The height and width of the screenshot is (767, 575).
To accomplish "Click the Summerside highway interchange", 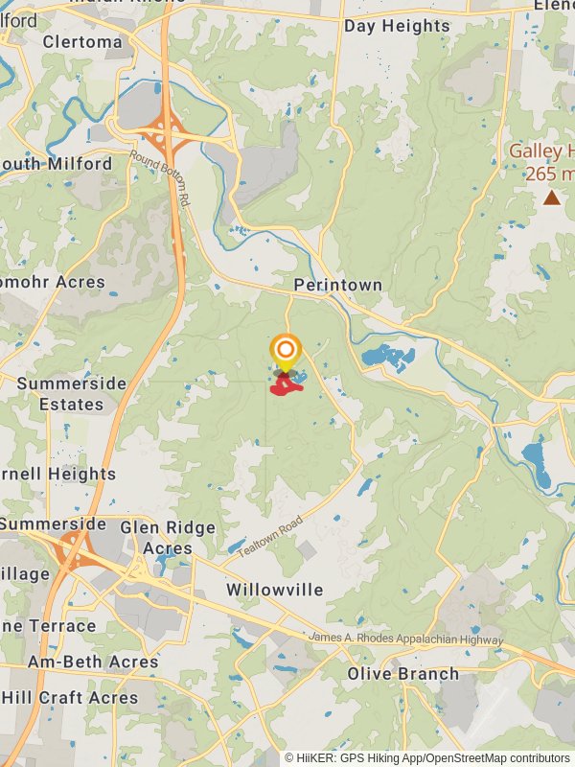I will [x=74, y=549].
